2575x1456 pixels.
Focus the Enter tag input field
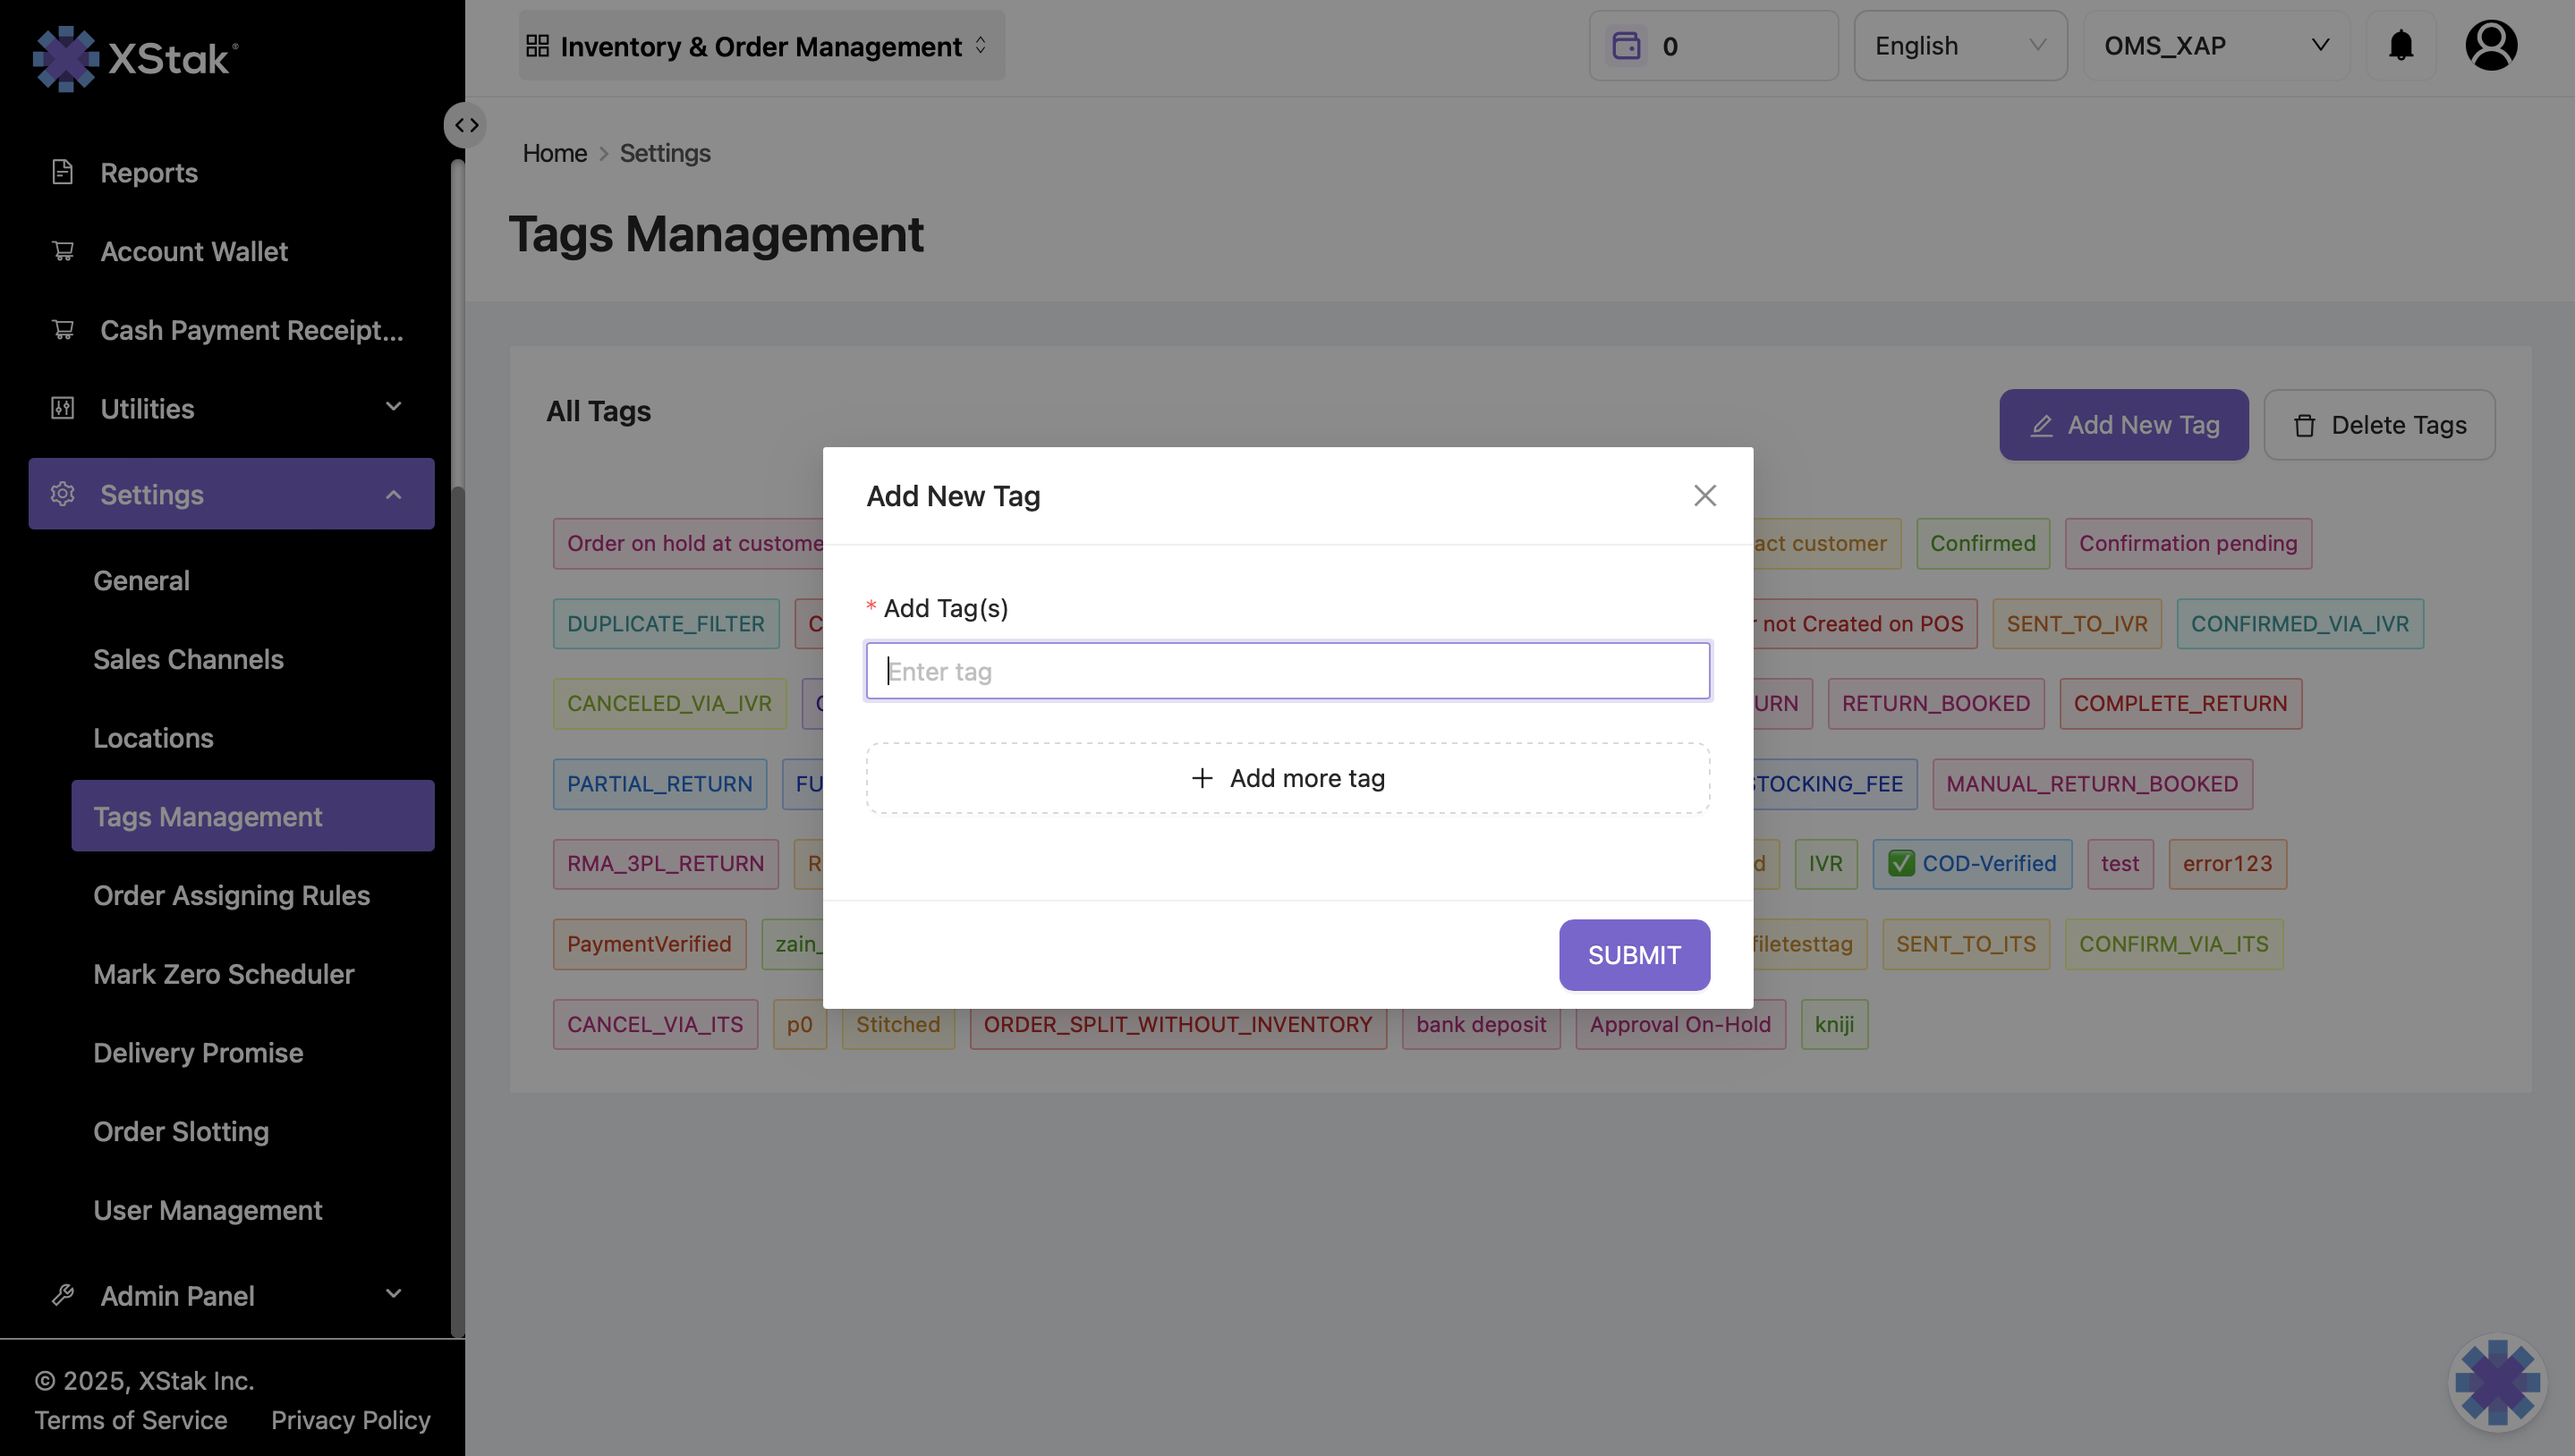point(1287,671)
